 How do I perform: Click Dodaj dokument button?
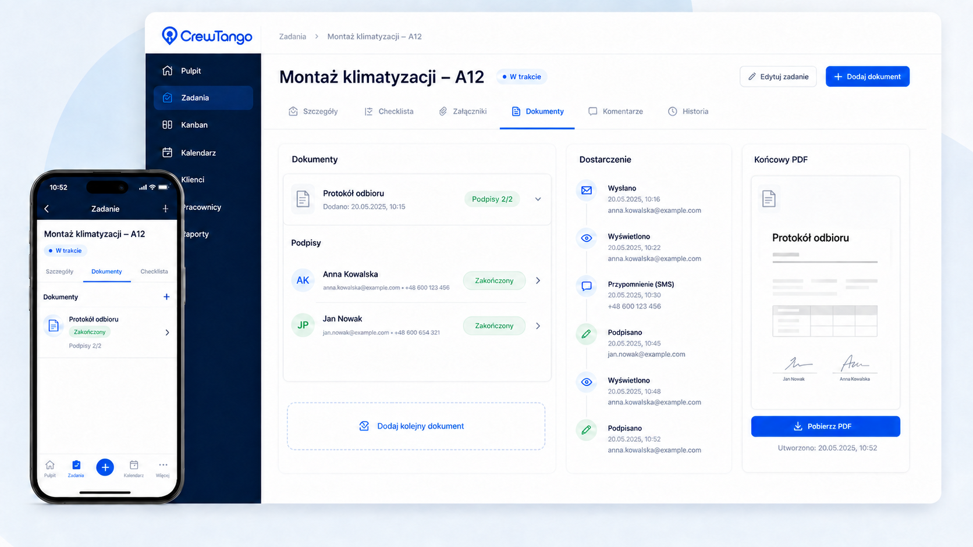pos(867,77)
